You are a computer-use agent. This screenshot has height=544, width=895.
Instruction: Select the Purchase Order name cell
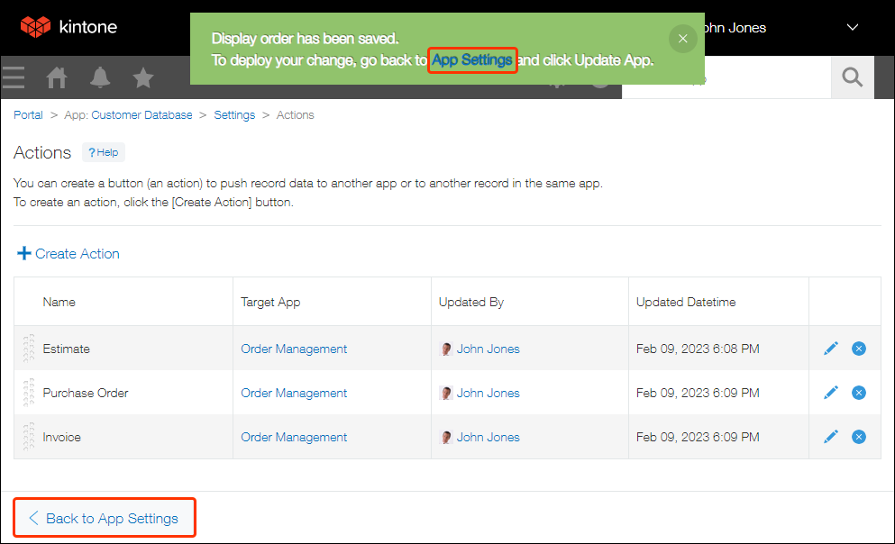pyautogui.click(x=123, y=393)
